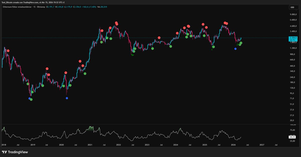Image resolution: width=301 pixels, height=157 pixels.
Task: Click the 6.600,0 price axis label
Action: 293,20
